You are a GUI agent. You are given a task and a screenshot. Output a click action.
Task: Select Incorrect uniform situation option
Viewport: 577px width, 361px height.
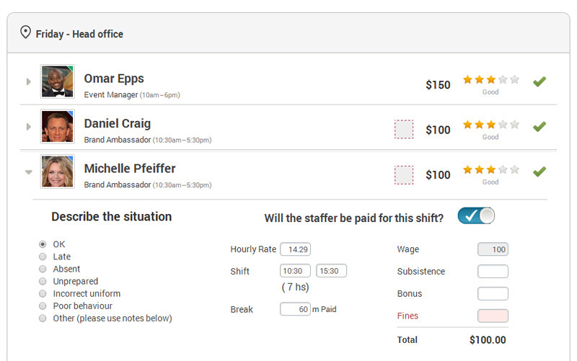(43, 294)
